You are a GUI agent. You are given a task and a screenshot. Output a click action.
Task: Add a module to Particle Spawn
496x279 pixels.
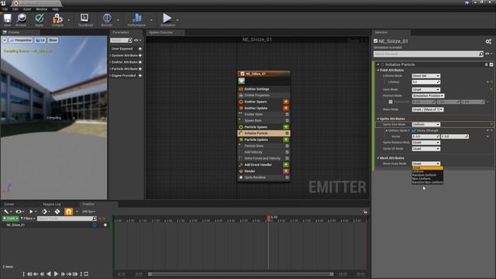click(286, 127)
